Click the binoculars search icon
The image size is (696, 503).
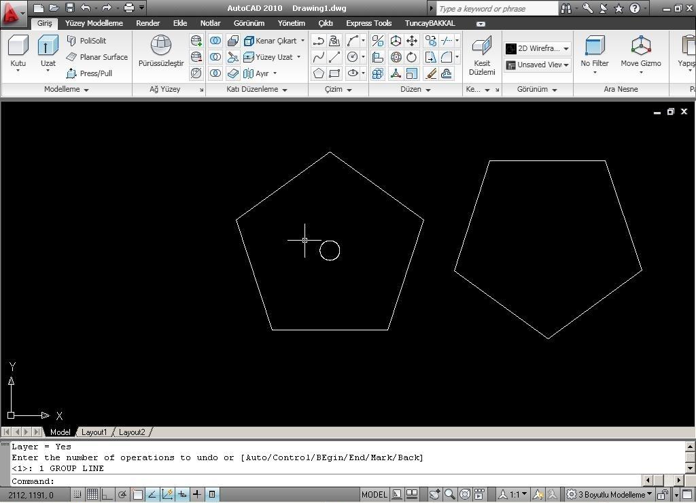click(x=566, y=9)
